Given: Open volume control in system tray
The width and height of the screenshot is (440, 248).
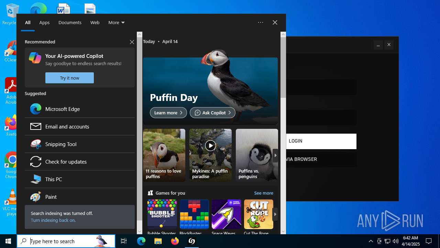Looking at the screenshot, I should click(x=396, y=241).
